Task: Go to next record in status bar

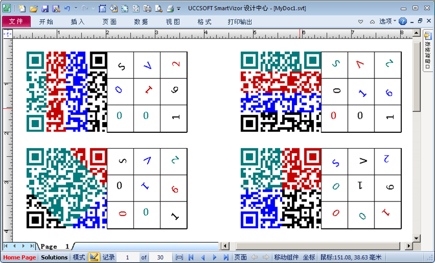Action: 214,257
